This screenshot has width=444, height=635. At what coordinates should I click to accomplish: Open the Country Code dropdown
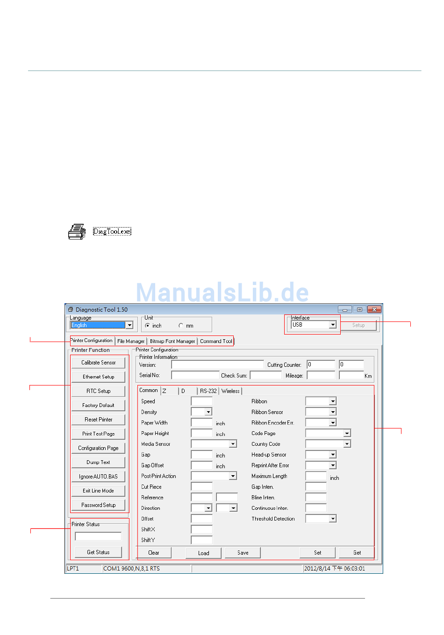[347, 444]
